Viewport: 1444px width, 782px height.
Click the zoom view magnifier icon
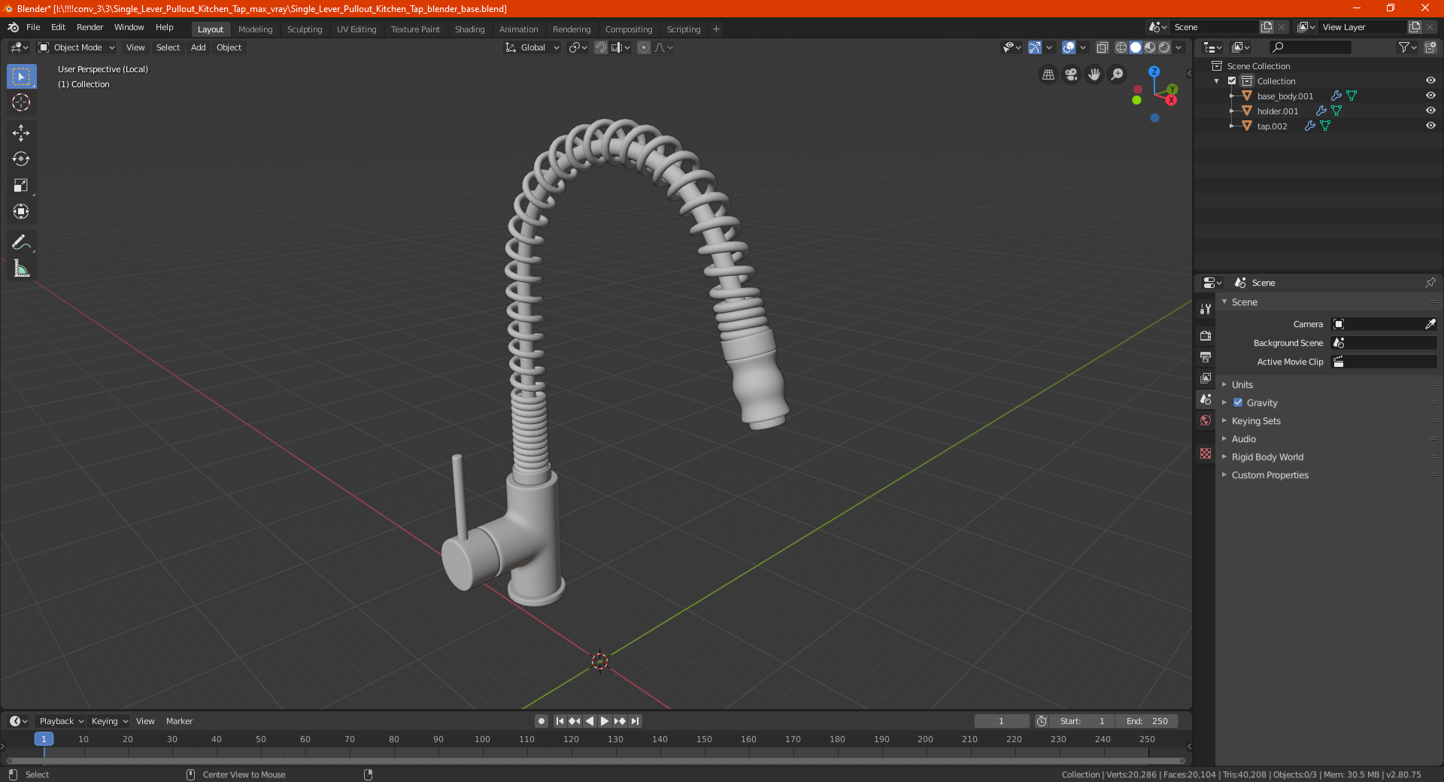click(x=1118, y=74)
